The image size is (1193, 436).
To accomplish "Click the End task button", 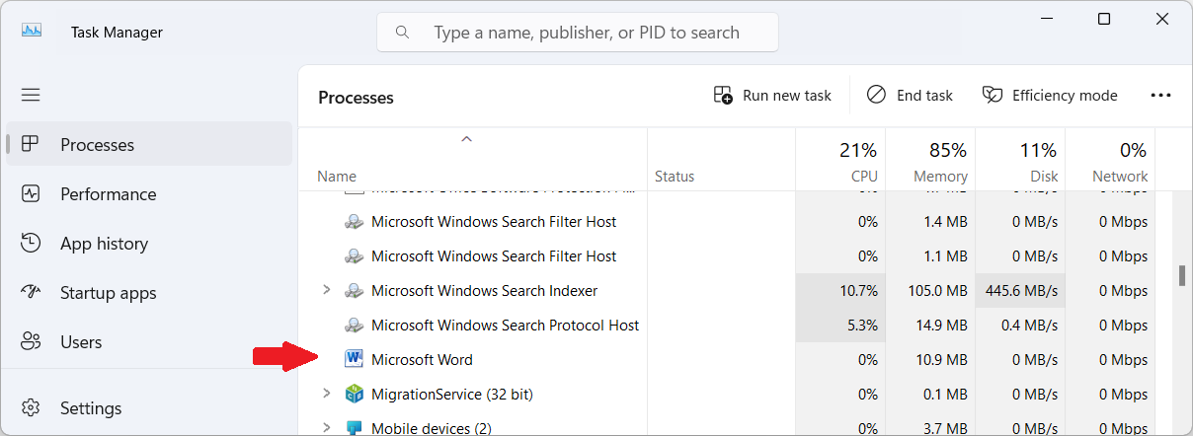I will coord(910,95).
